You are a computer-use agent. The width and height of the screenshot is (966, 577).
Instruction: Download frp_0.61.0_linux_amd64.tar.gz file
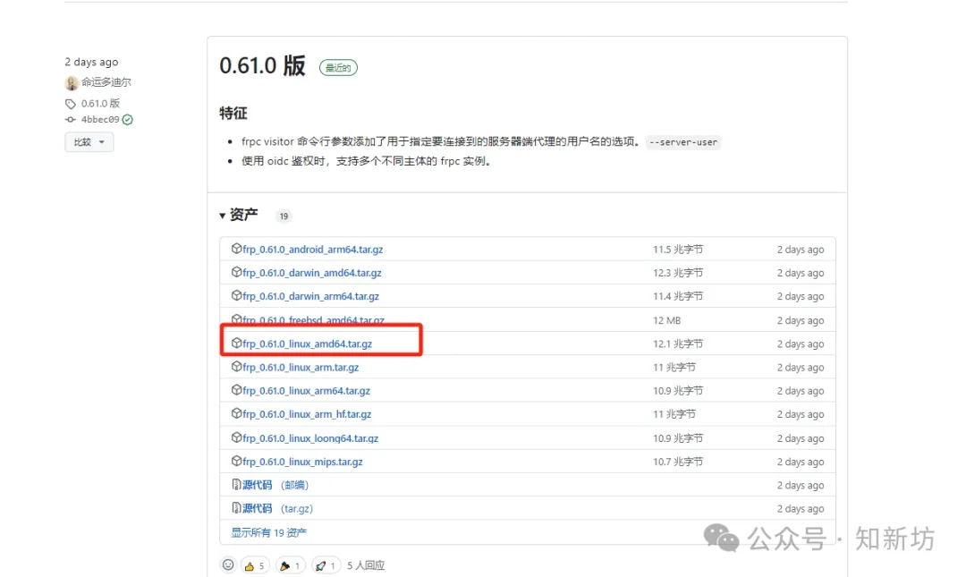coord(308,344)
